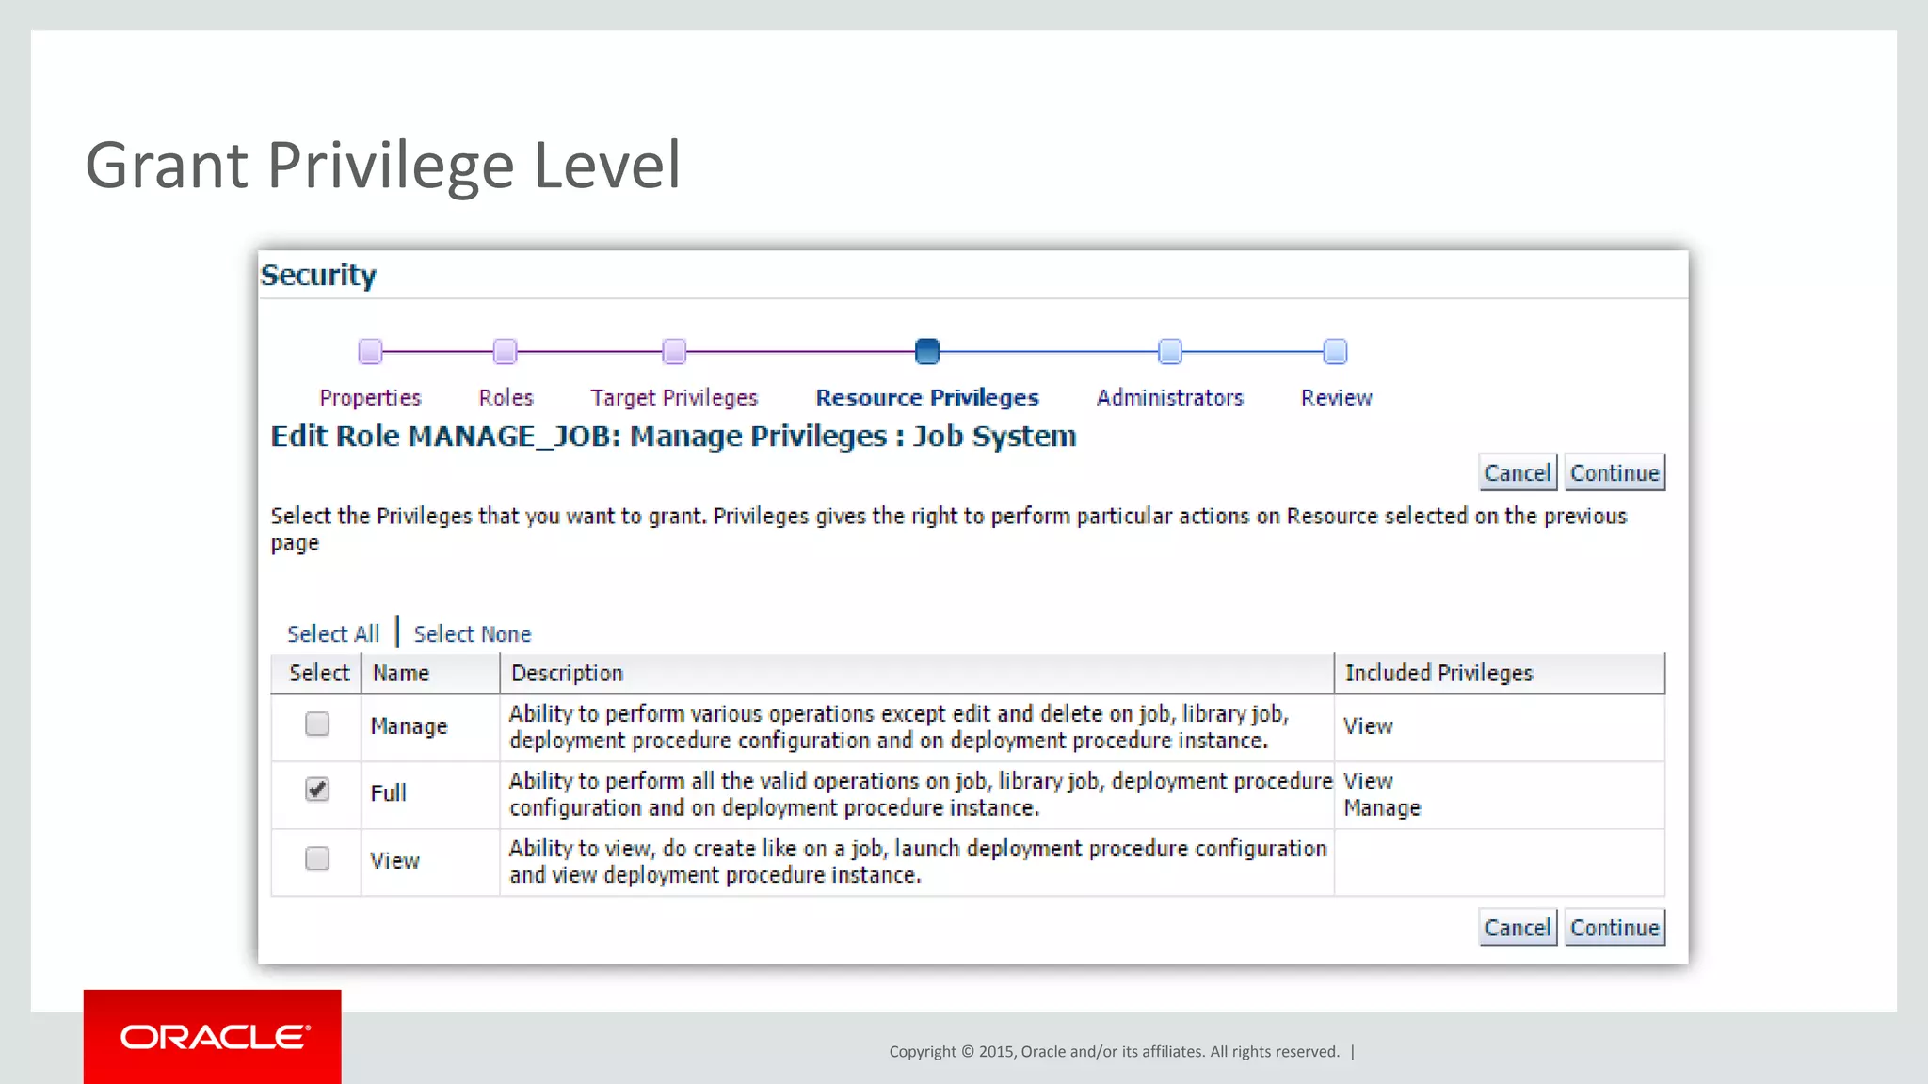
Task: Click 'Manage' in Full row's Included Privileges
Action: point(1382,808)
